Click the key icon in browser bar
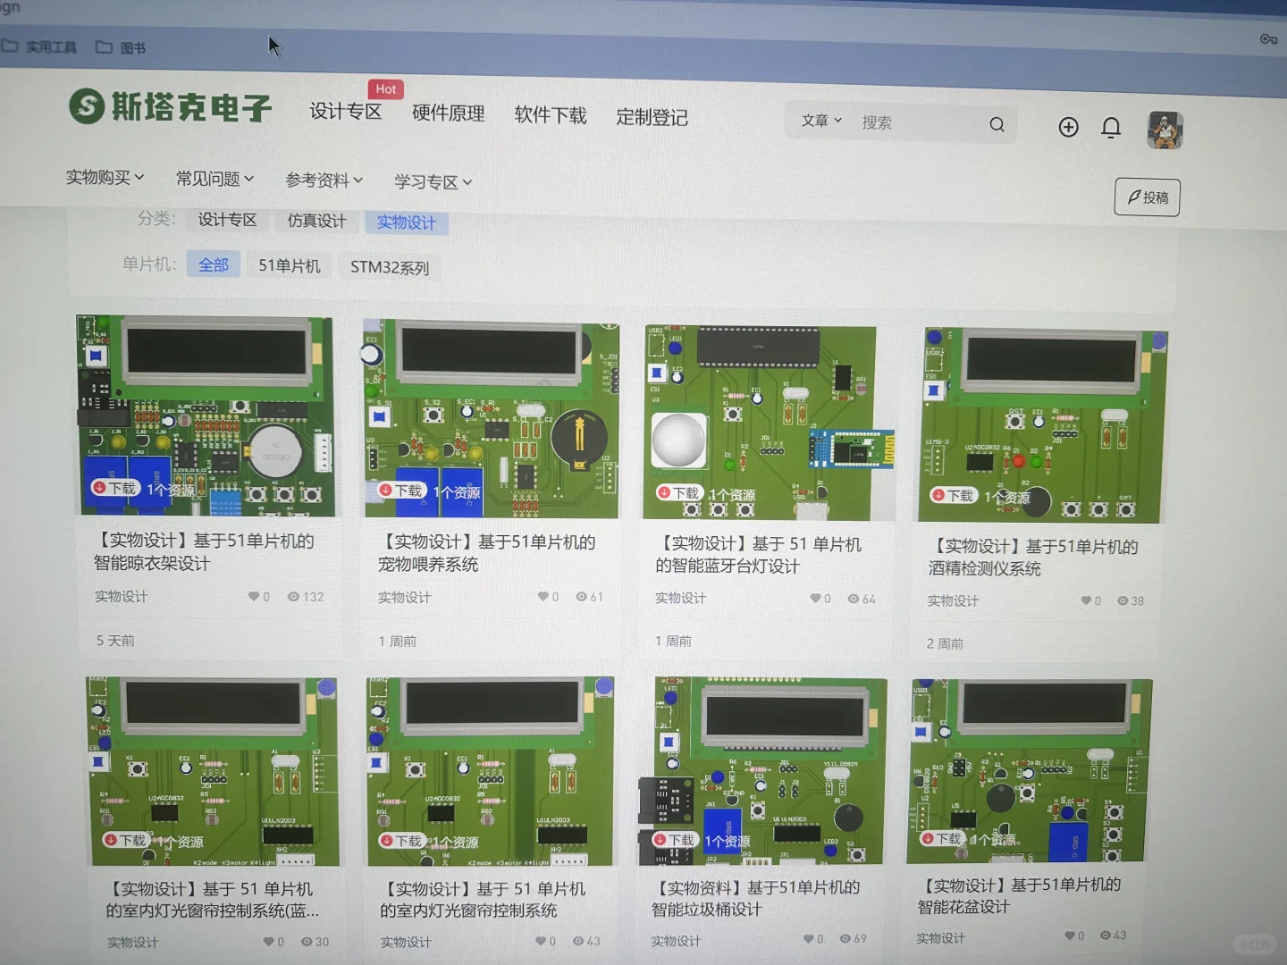Viewport: 1287px width, 965px height. [x=1268, y=39]
